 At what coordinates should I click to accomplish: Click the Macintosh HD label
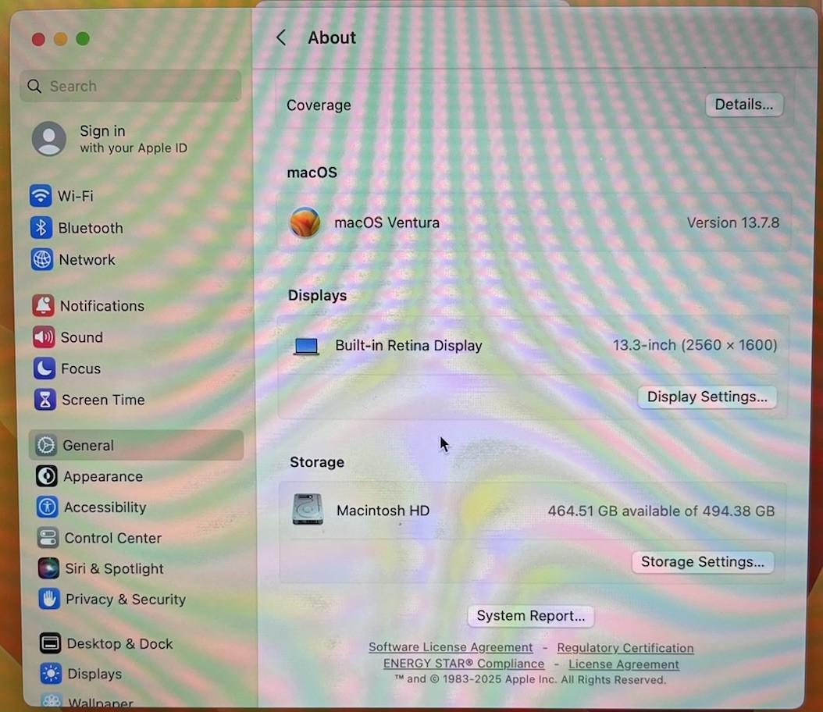point(383,510)
